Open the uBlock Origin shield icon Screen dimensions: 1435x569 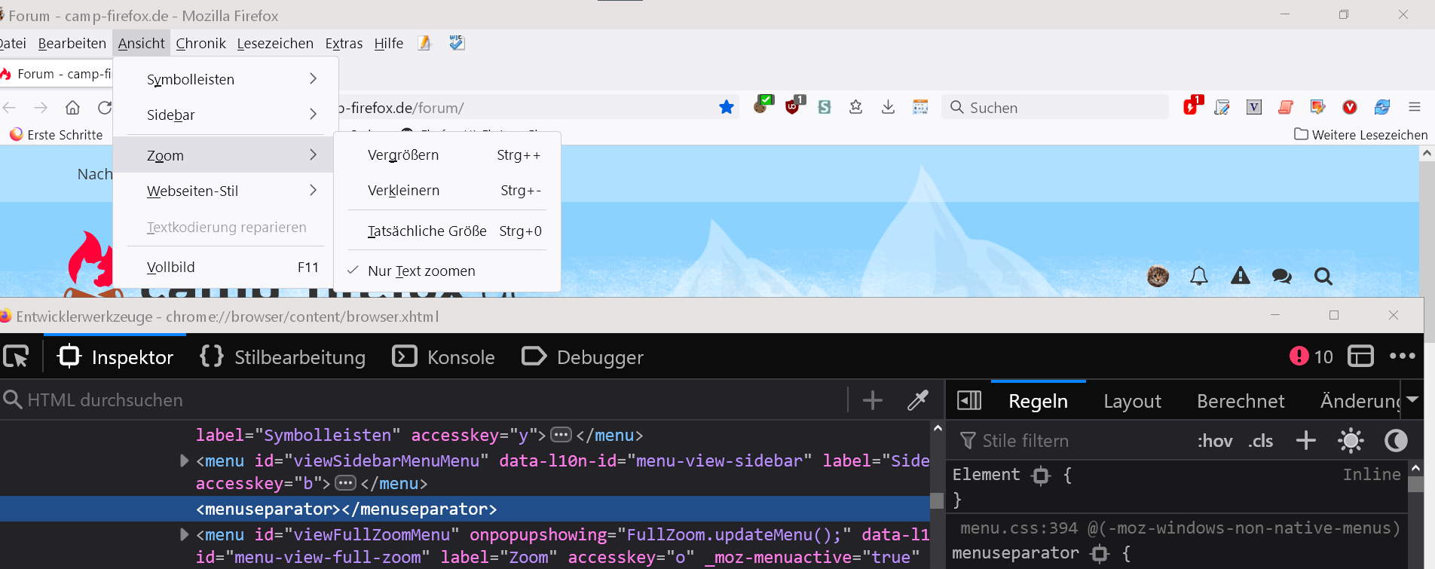coord(794,106)
